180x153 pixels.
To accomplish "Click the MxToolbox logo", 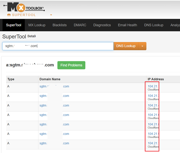I will click(x=24, y=7).
